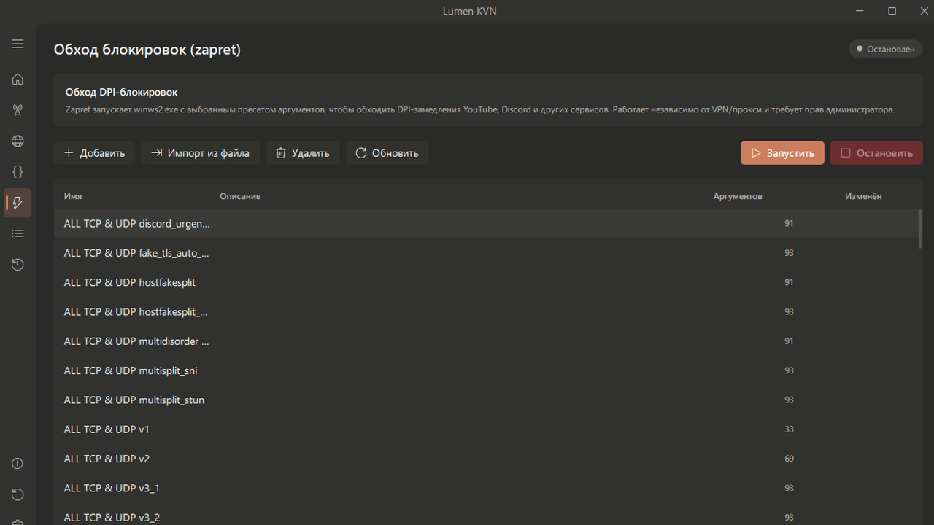Open the globe sidebar section
934x525 pixels.
18,141
